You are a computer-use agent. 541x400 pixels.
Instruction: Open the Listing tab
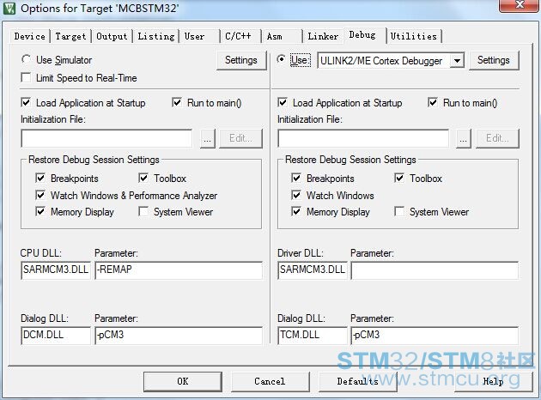[x=156, y=36]
